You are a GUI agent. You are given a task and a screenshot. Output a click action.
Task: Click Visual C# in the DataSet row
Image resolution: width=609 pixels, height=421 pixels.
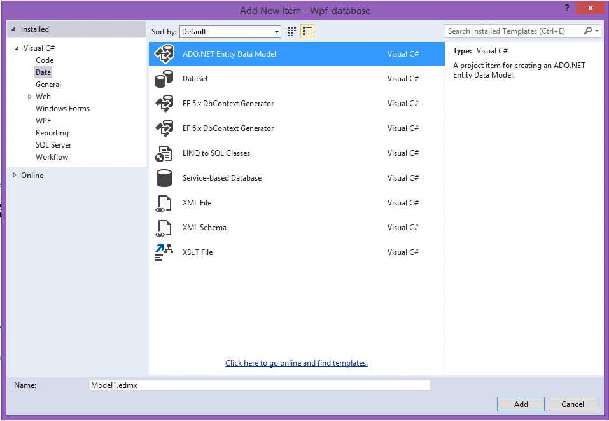(x=403, y=79)
